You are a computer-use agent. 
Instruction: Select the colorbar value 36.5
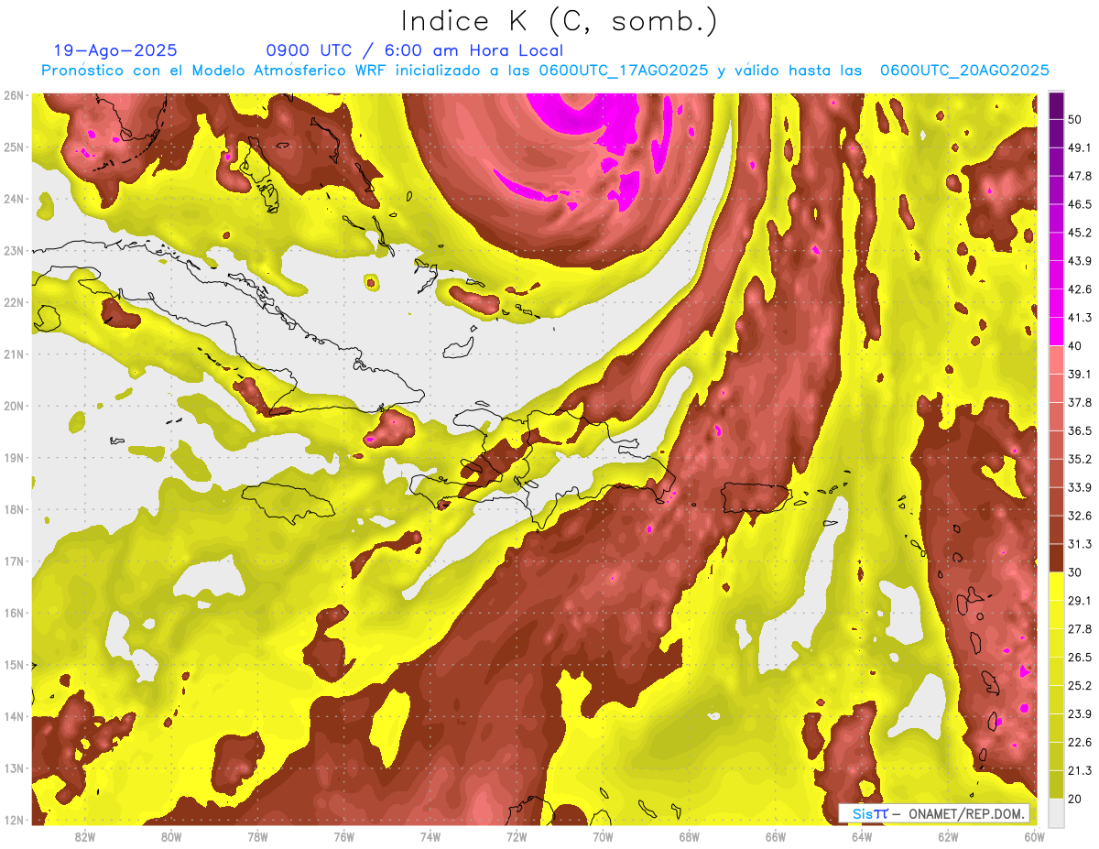(1080, 430)
